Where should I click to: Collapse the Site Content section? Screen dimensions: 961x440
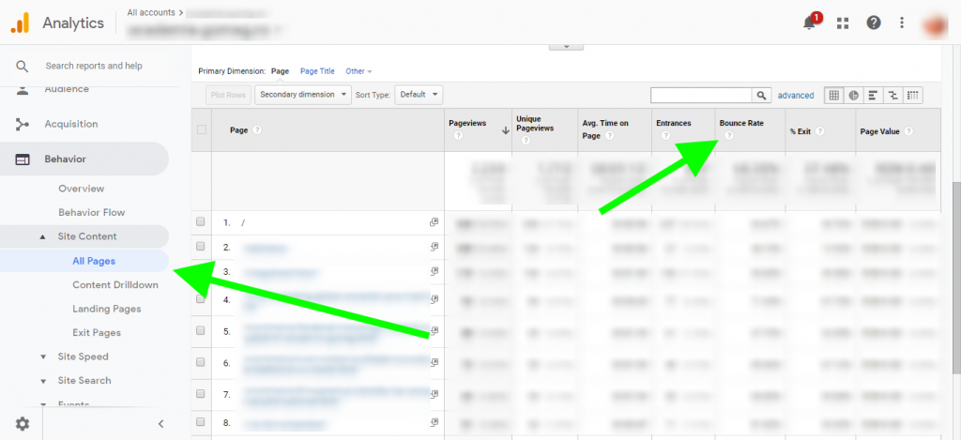point(42,236)
